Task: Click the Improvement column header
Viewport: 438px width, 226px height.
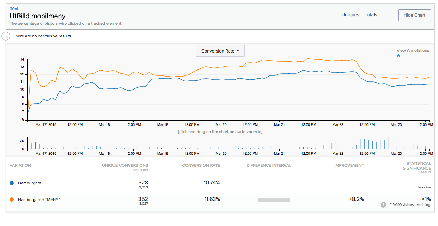Action: coord(349,165)
